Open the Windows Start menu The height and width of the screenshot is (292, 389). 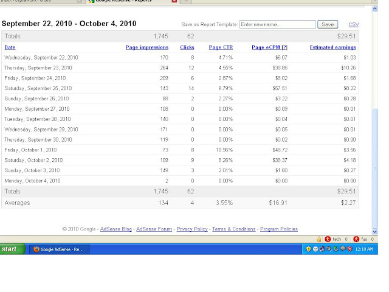coord(12,249)
